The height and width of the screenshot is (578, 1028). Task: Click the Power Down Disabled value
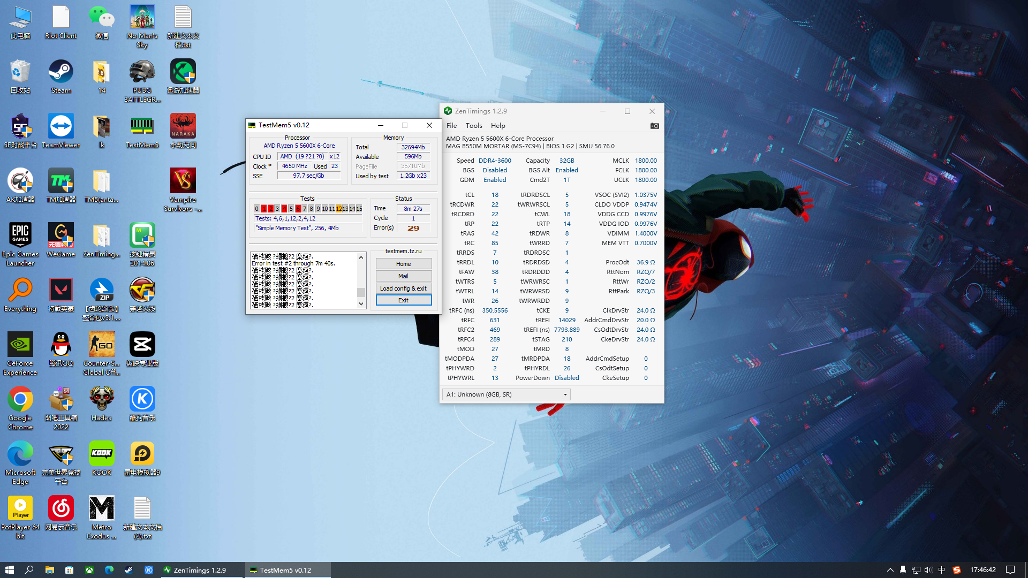point(567,378)
